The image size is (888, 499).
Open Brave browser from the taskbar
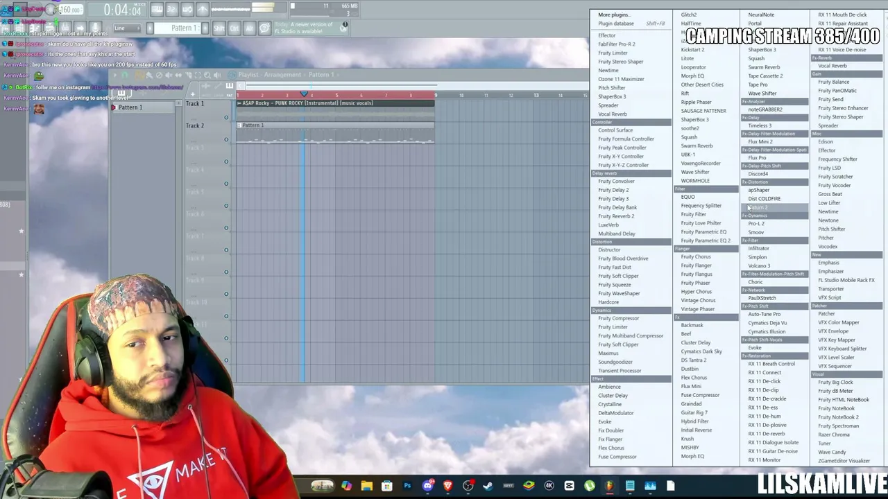(x=447, y=486)
